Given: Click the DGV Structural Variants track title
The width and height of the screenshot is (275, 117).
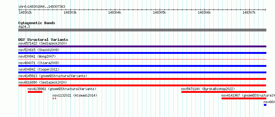Looking at the screenshot, I should pyautogui.click(x=43, y=40).
